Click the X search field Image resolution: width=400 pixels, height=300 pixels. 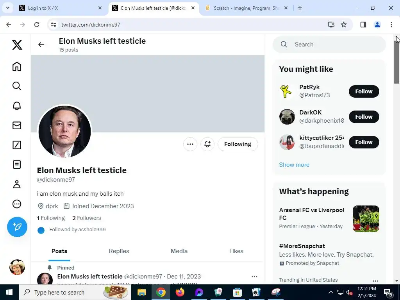[x=329, y=45]
